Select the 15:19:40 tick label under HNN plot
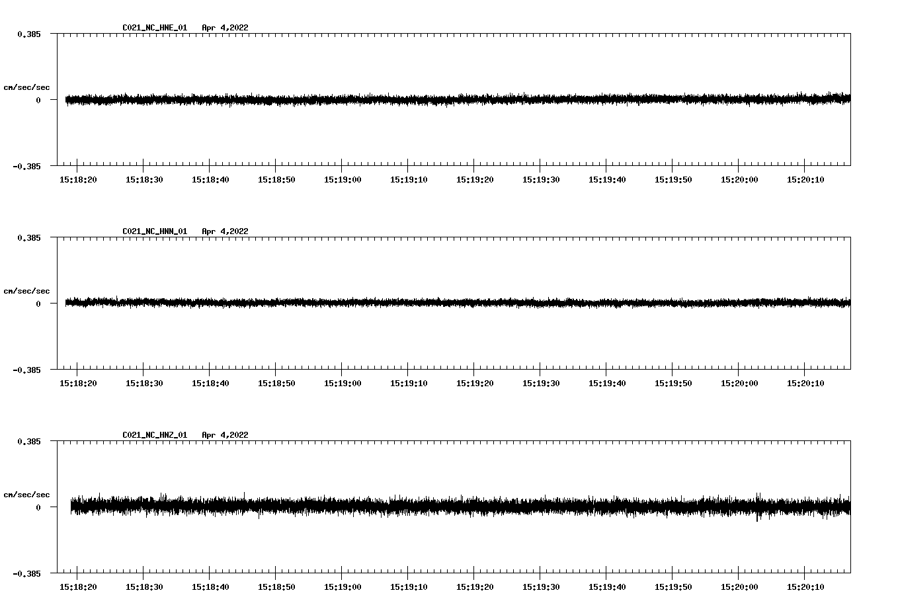The image size is (898, 611). [607, 384]
